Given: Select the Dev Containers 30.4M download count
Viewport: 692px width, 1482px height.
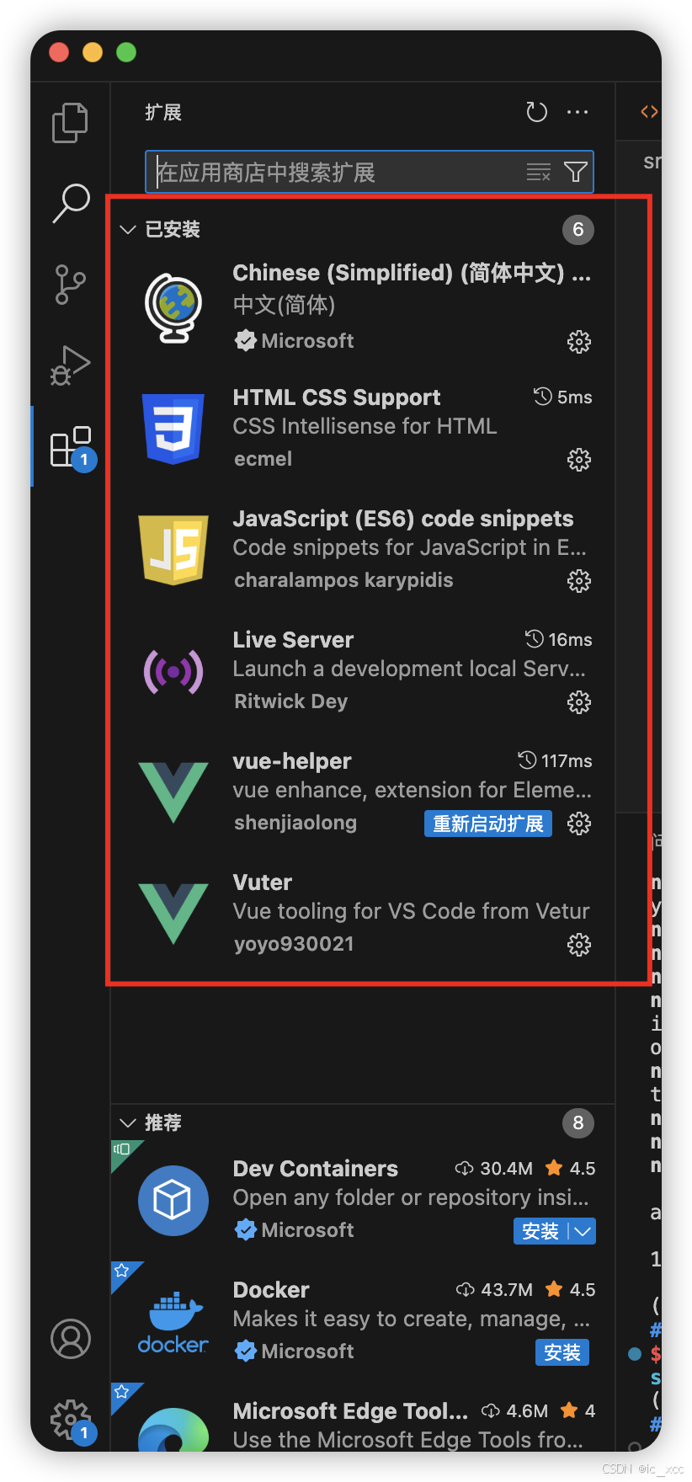Looking at the screenshot, I should (x=494, y=1169).
